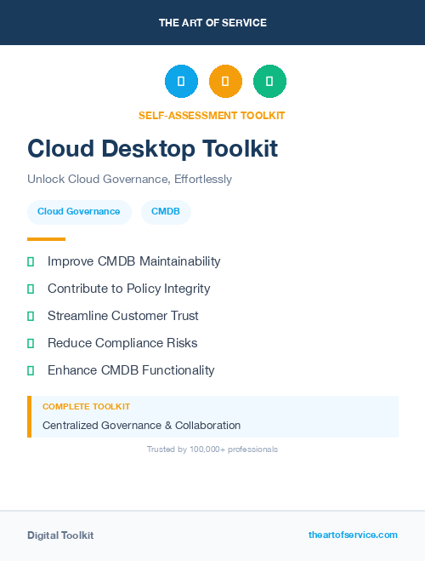Click the bullet icon beside Streamline Customer Trust
Viewport: 425px width, 561px height.
[31, 317]
